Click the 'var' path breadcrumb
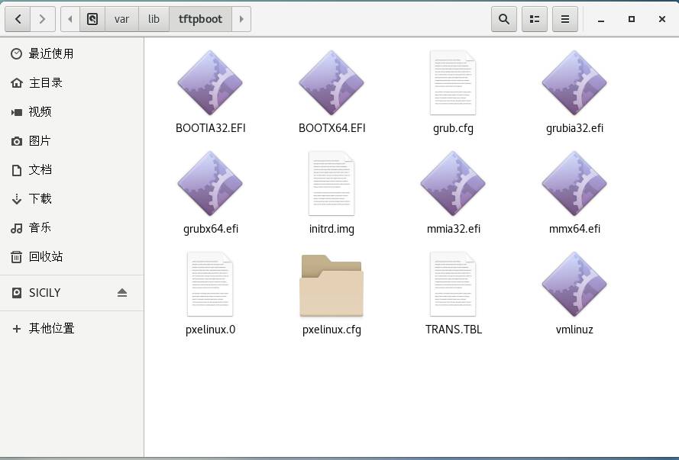Image resolution: width=679 pixels, height=460 pixels. (x=121, y=19)
